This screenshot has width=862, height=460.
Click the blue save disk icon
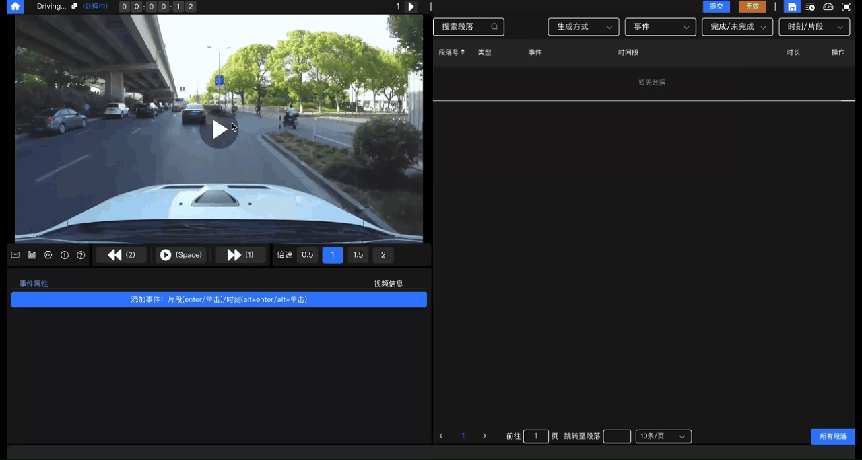tap(792, 7)
